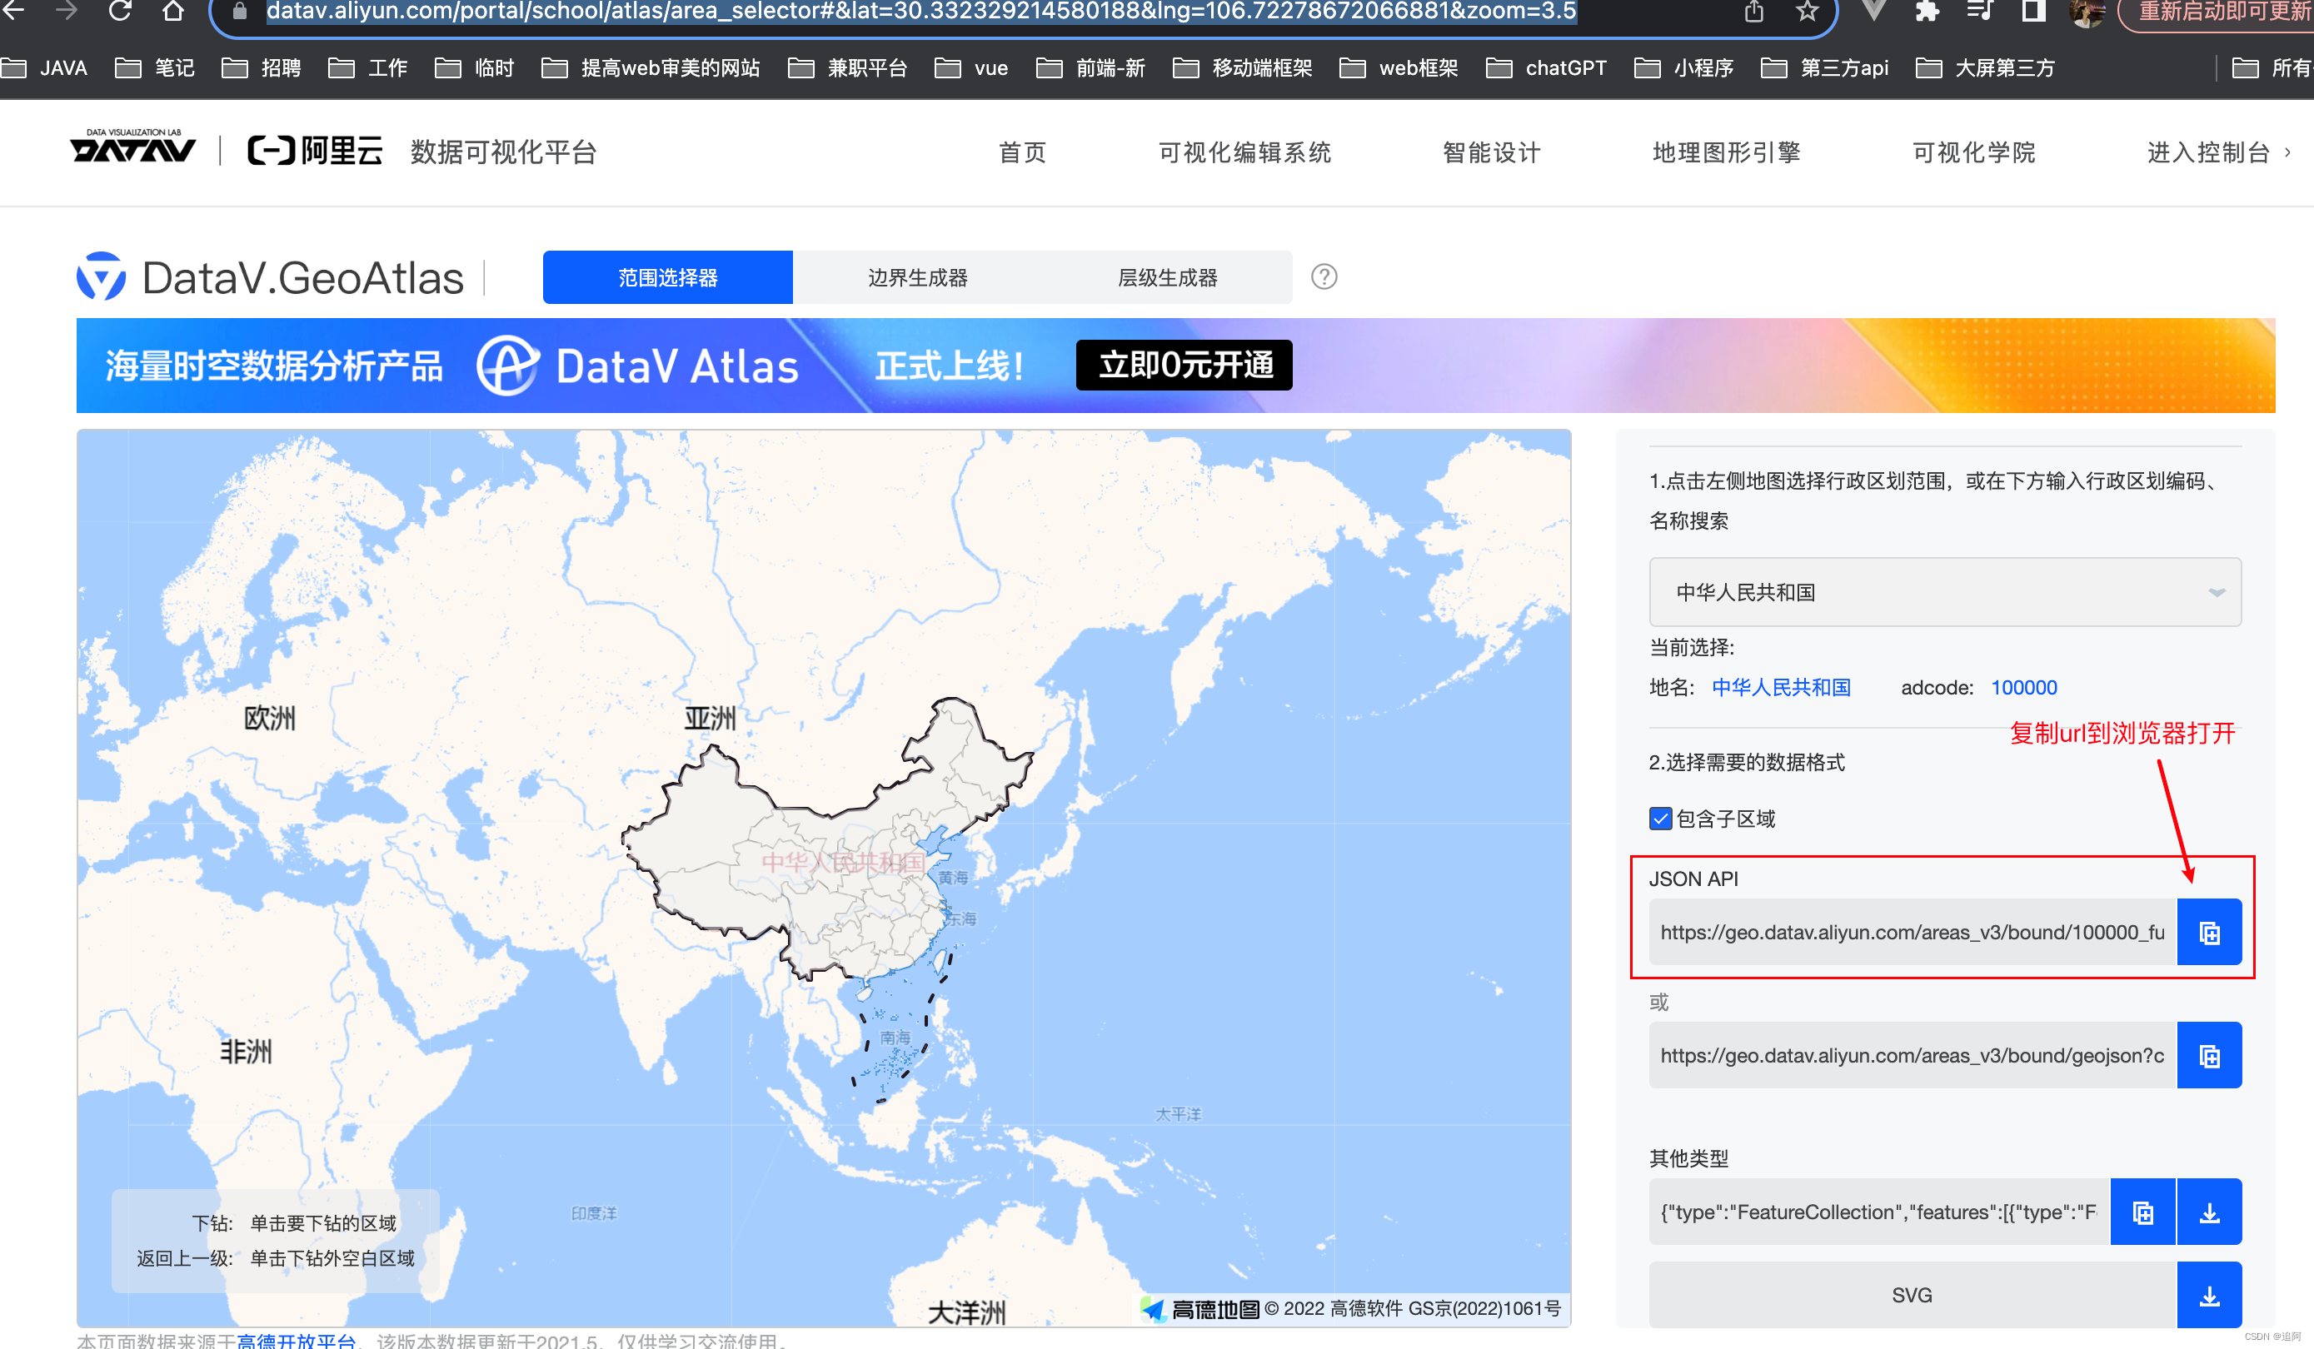
Task: Expand the 中华人民共和国 region dropdown
Action: click(x=1944, y=592)
